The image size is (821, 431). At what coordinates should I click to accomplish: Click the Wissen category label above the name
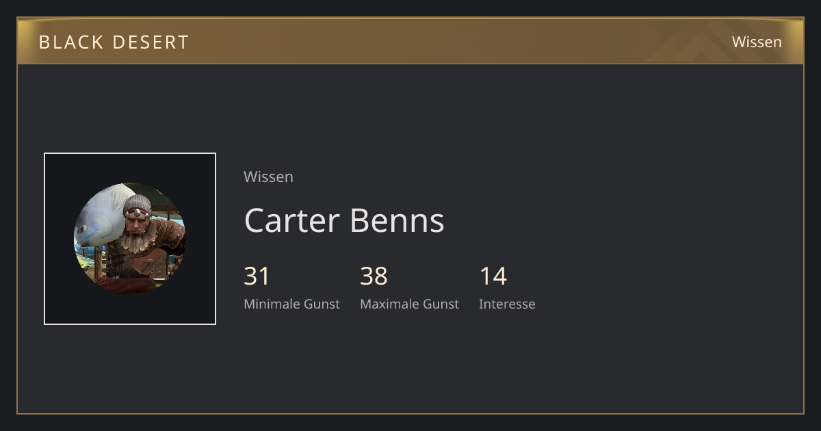[268, 177]
